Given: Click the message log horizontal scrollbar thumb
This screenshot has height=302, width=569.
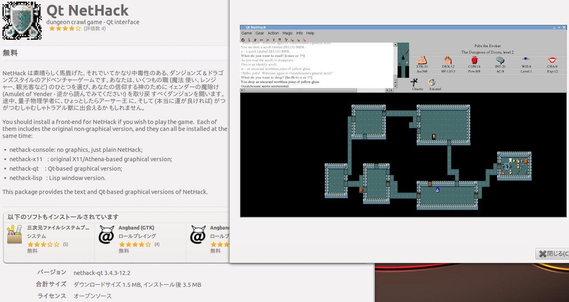Looking at the screenshot, I should pyautogui.click(x=300, y=90).
